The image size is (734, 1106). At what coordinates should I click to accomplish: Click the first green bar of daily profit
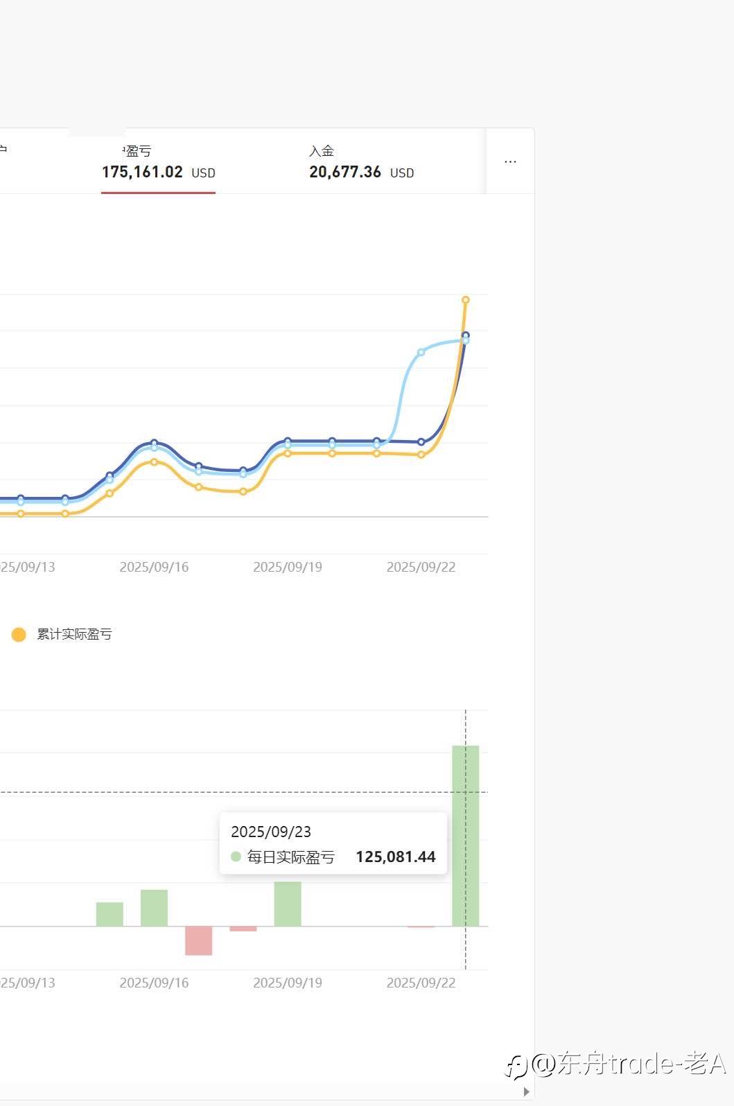[110, 913]
